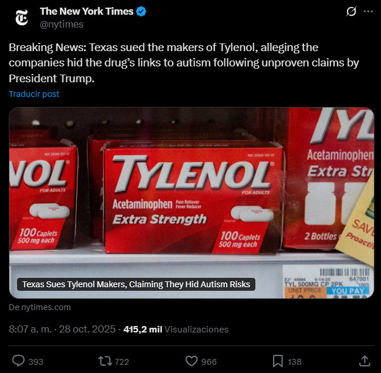The image size is (381, 373).
Task: Open the share menu with the upload arrow icon
Action: (x=365, y=361)
